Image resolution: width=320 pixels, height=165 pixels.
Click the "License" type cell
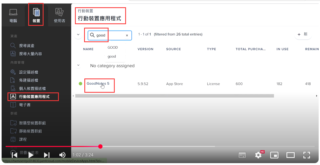coord(213,84)
